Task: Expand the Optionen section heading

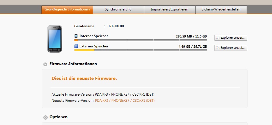Action: tap(58, 117)
